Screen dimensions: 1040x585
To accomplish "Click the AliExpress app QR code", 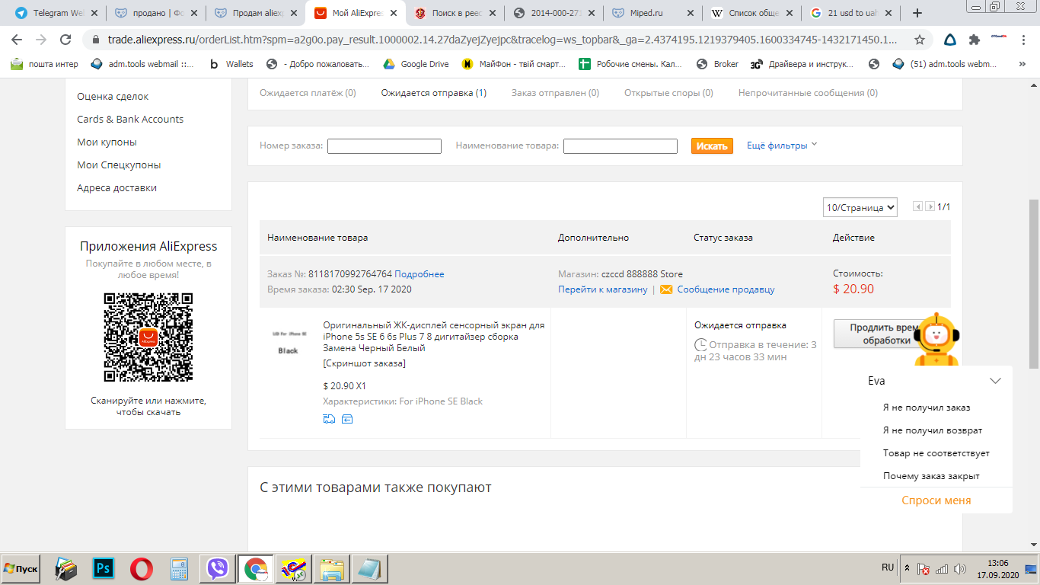I will coord(148,337).
